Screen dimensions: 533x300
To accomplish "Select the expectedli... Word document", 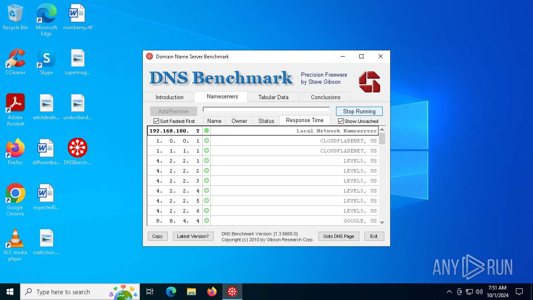I will (46, 197).
